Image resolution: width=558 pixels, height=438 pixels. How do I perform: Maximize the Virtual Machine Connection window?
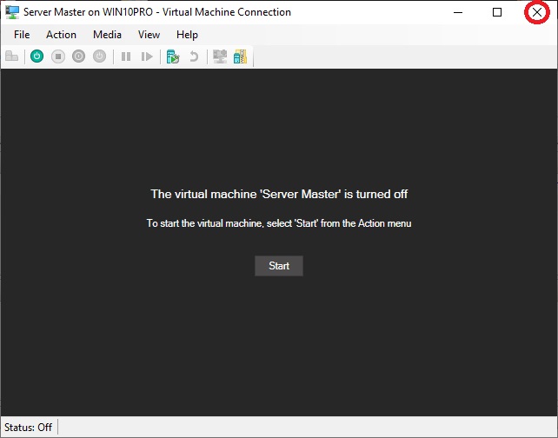coord(497,12)
